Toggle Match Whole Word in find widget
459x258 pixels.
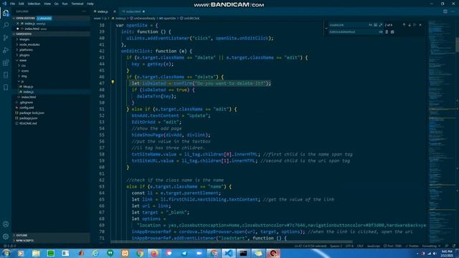(376, 25)
